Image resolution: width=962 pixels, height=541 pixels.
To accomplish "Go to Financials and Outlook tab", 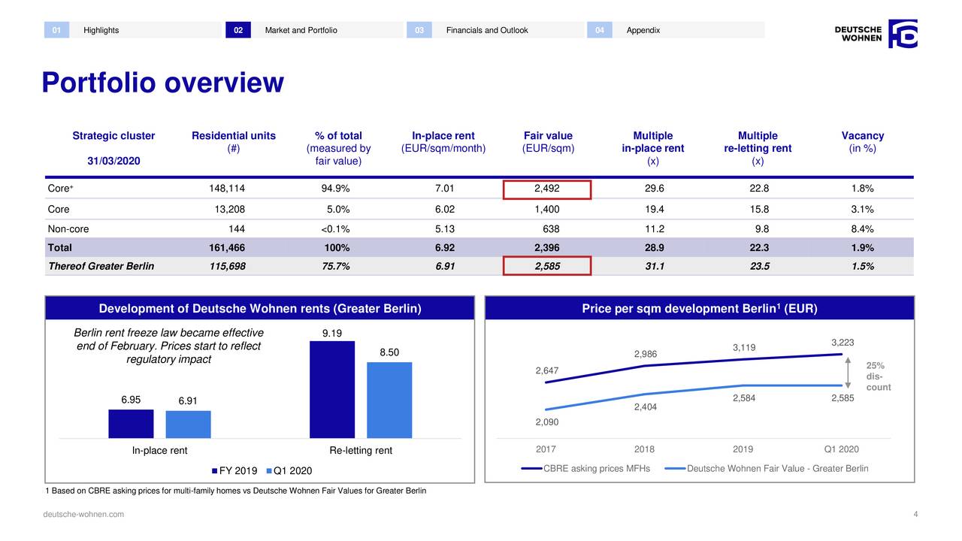I will (x=486, y=30).
